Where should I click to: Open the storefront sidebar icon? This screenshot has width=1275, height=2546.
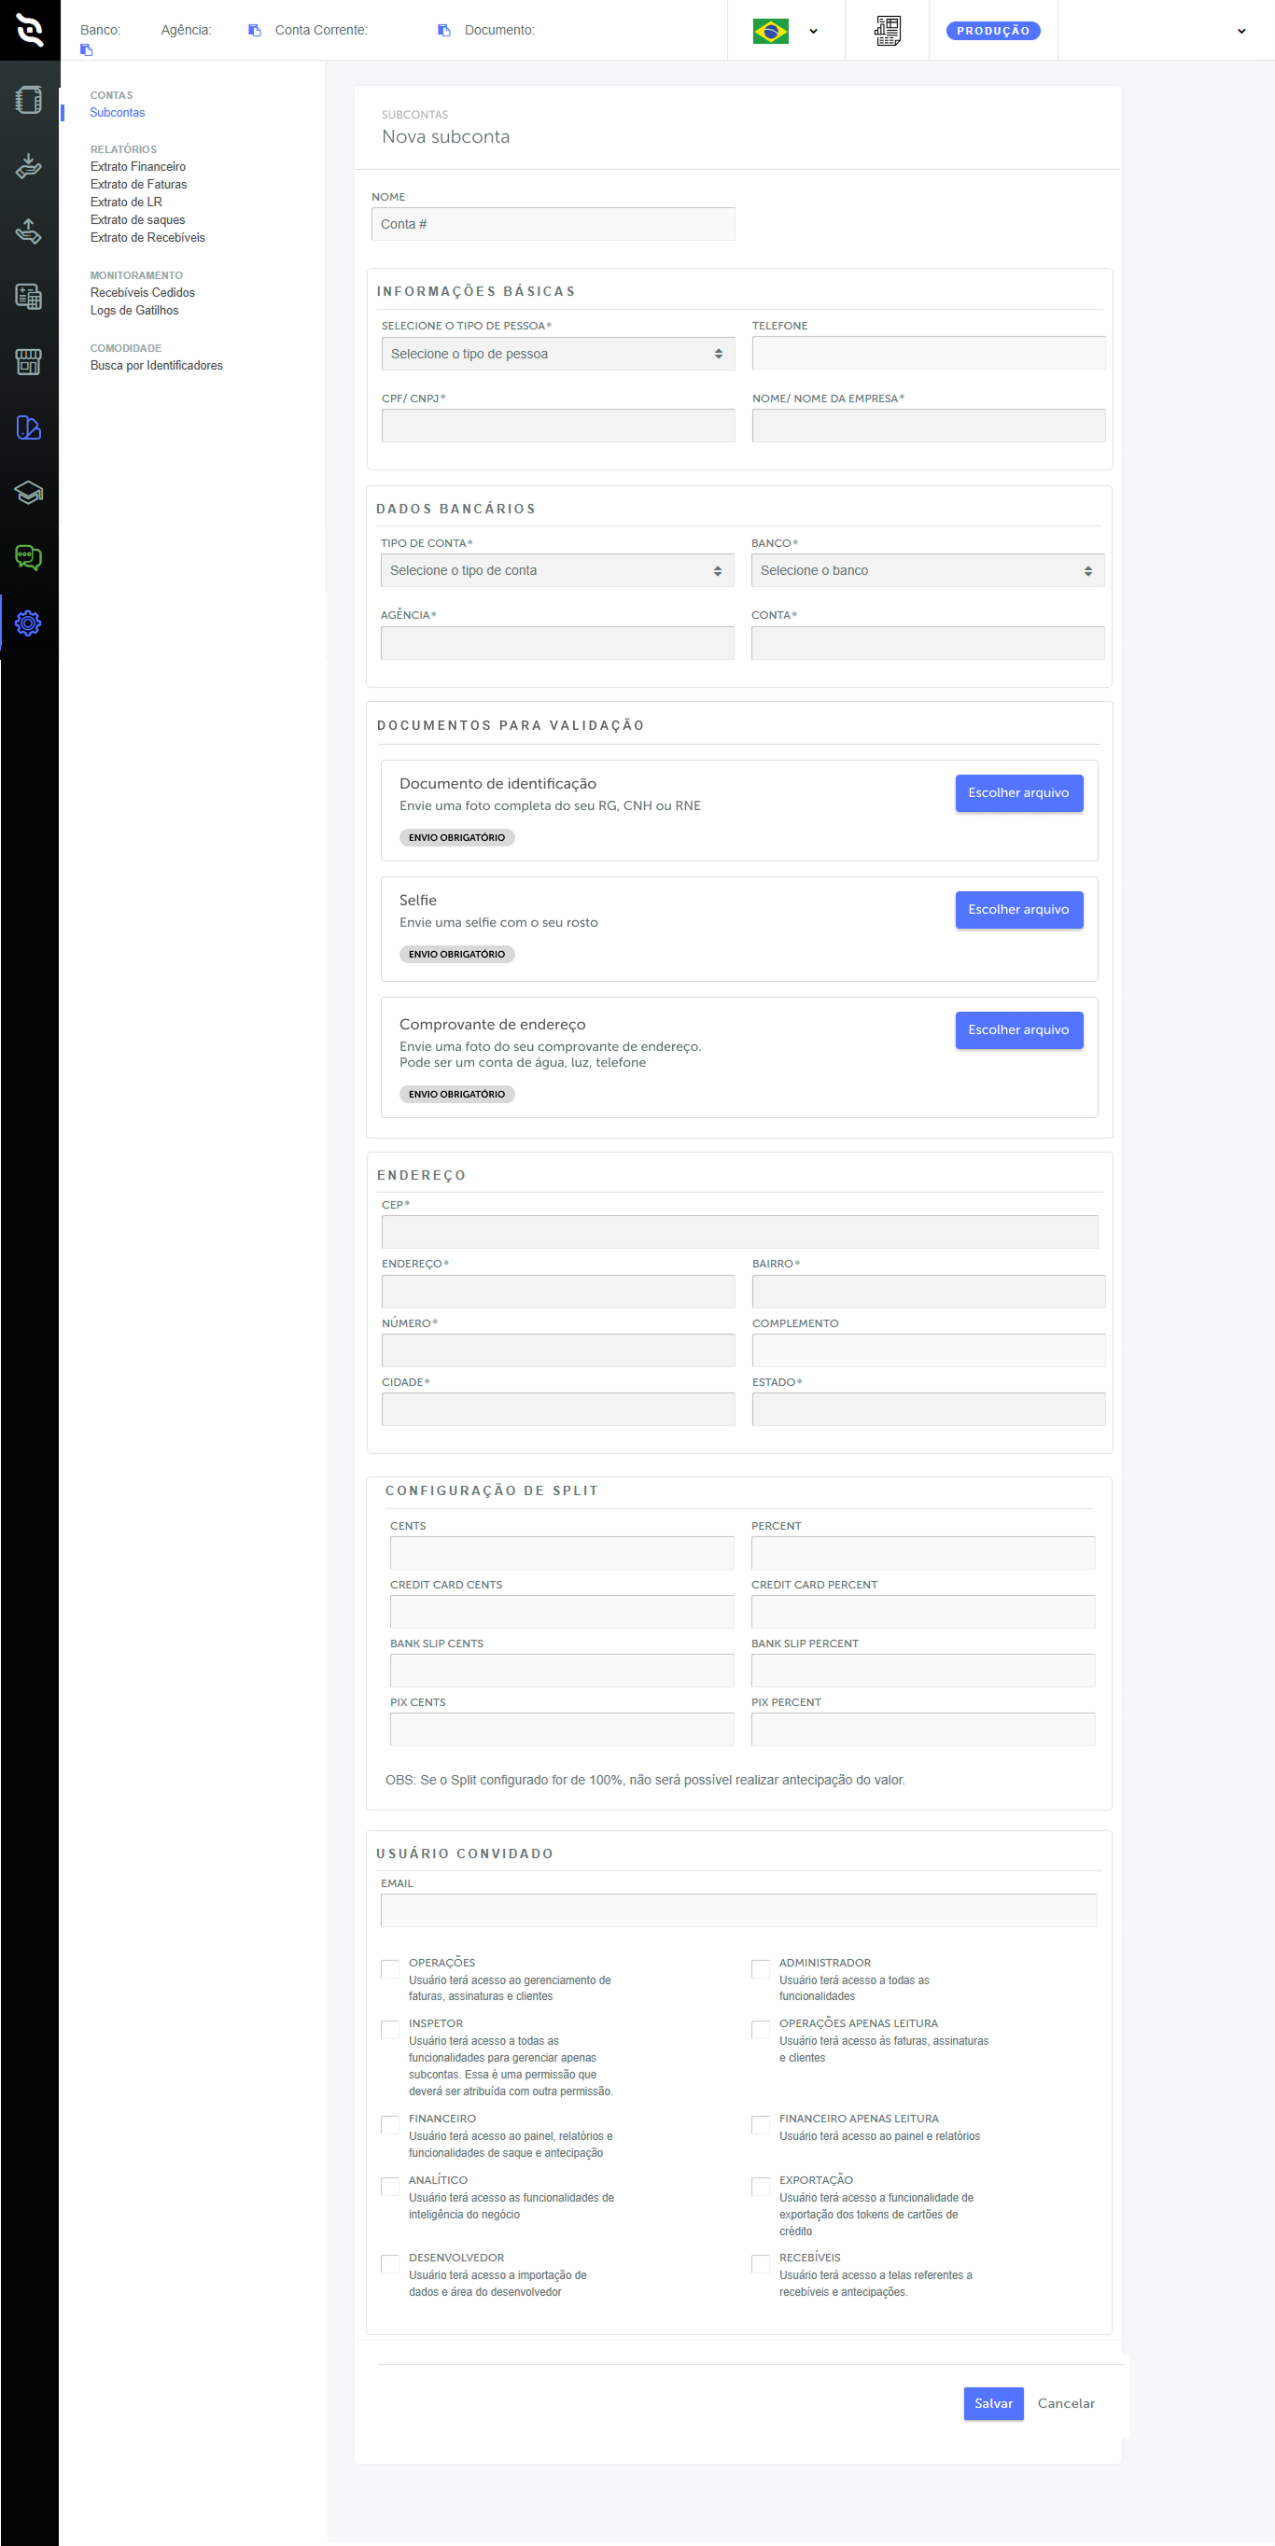(29, 362)
